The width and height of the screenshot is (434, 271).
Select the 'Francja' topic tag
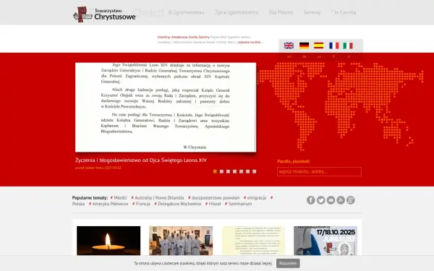[141, 204]
